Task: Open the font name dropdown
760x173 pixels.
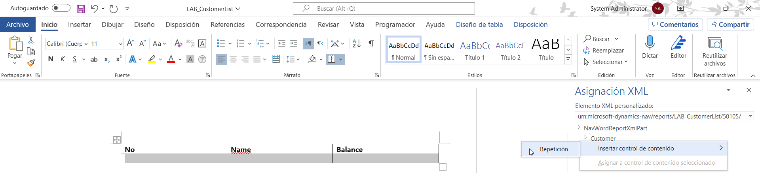Action: (86, 44)
